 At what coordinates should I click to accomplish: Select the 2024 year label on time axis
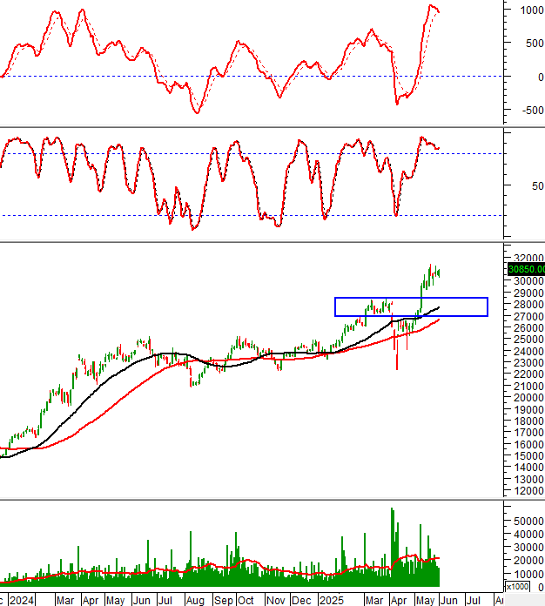click(x=22, y=601)
